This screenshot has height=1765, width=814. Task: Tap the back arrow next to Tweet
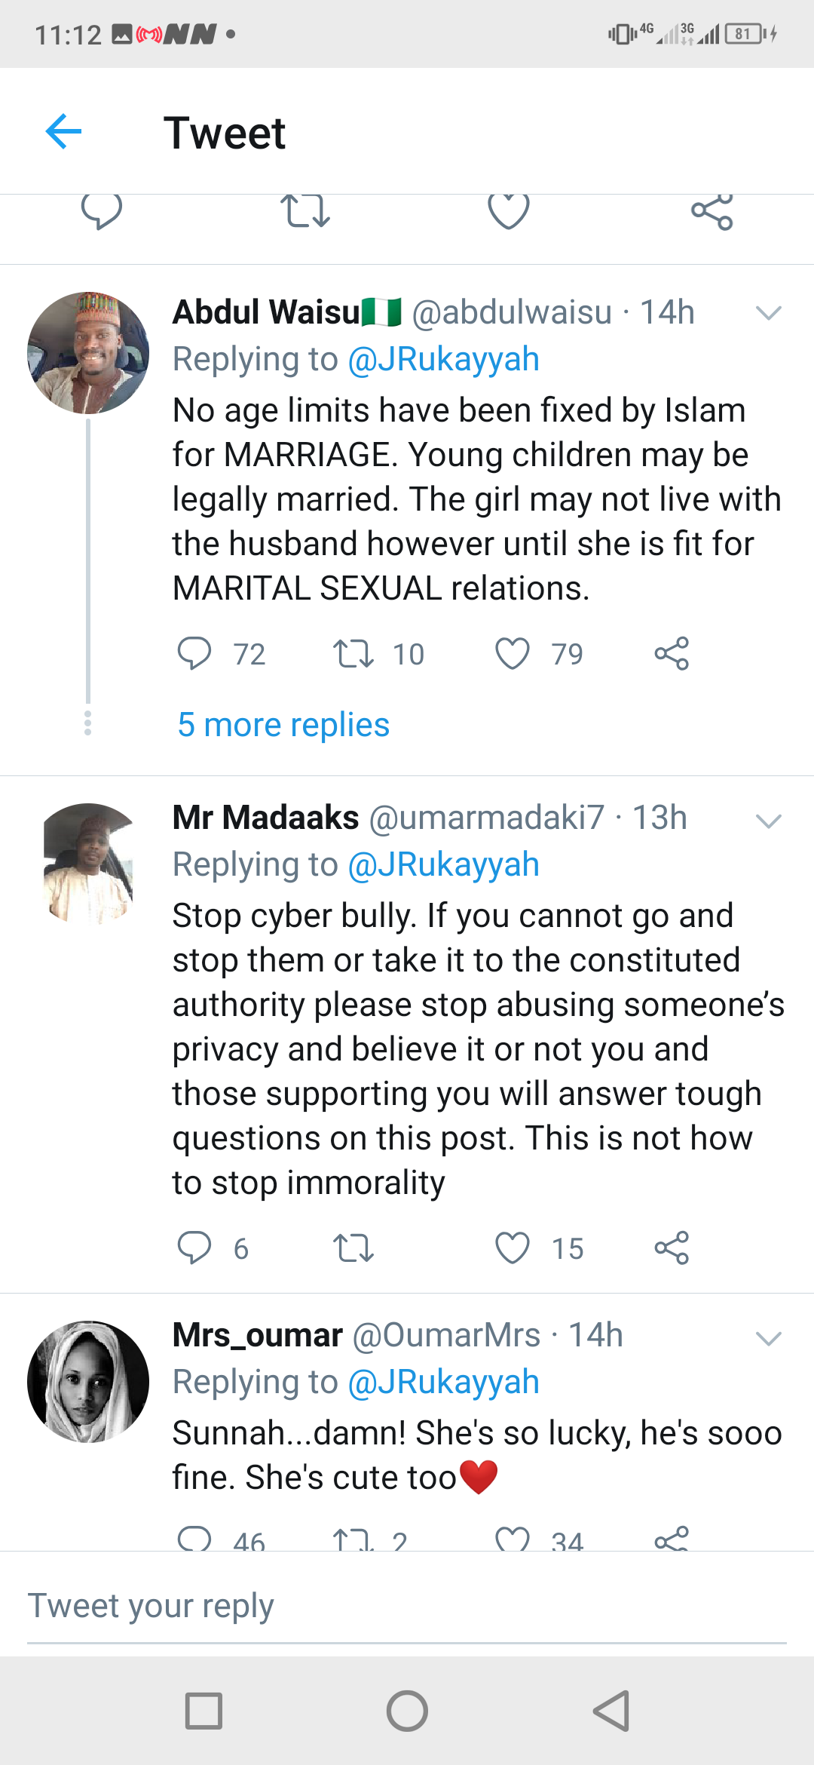click(63, 132)
